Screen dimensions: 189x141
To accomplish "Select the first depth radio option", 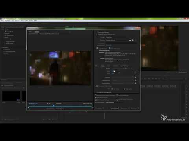I will click(112, 89).
